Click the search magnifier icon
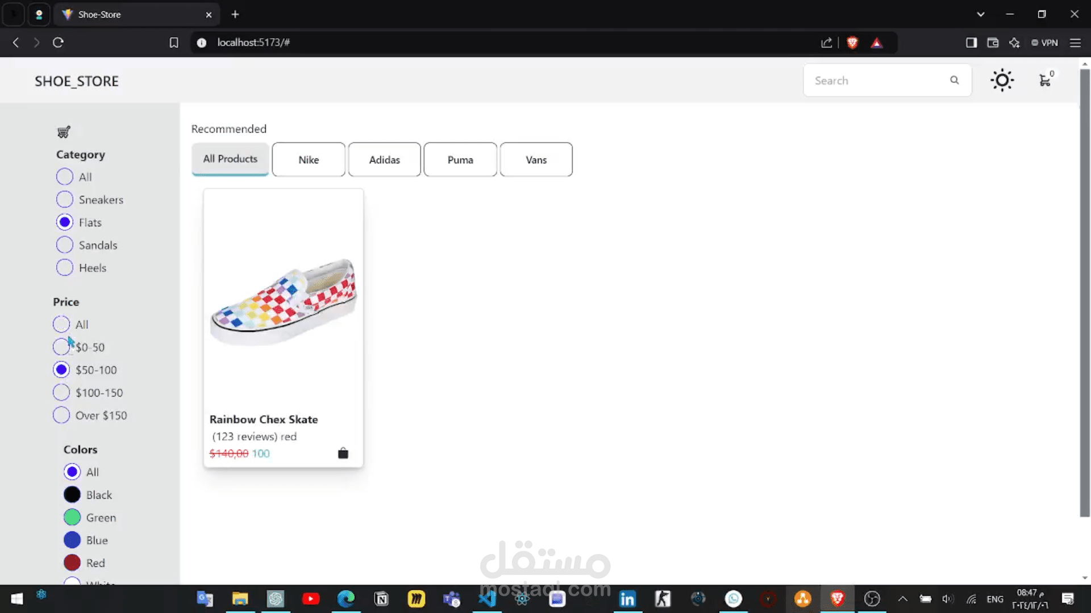Viewport: 1091px width, 613px height. (x=955, y=80)
